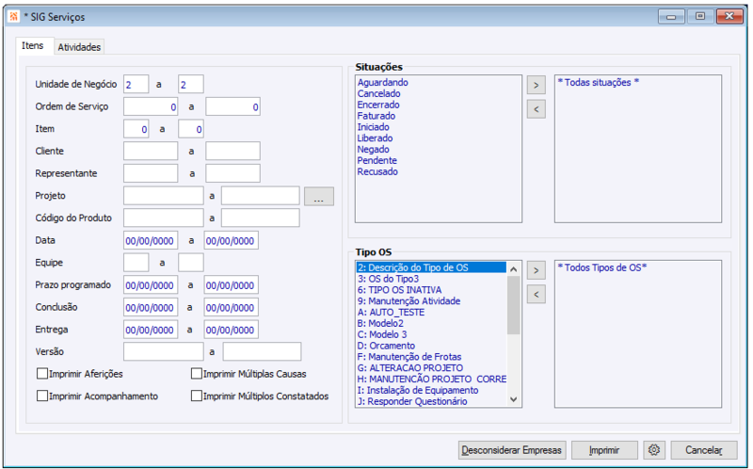Select 'A: AUTO_TESTE' row
Image resolution: width=753 pixels, height=469 pixels.
431,313
